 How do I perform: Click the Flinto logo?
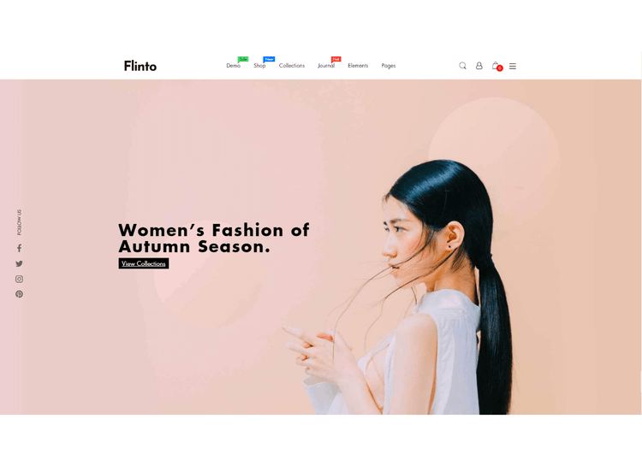(x=140, y=66)
